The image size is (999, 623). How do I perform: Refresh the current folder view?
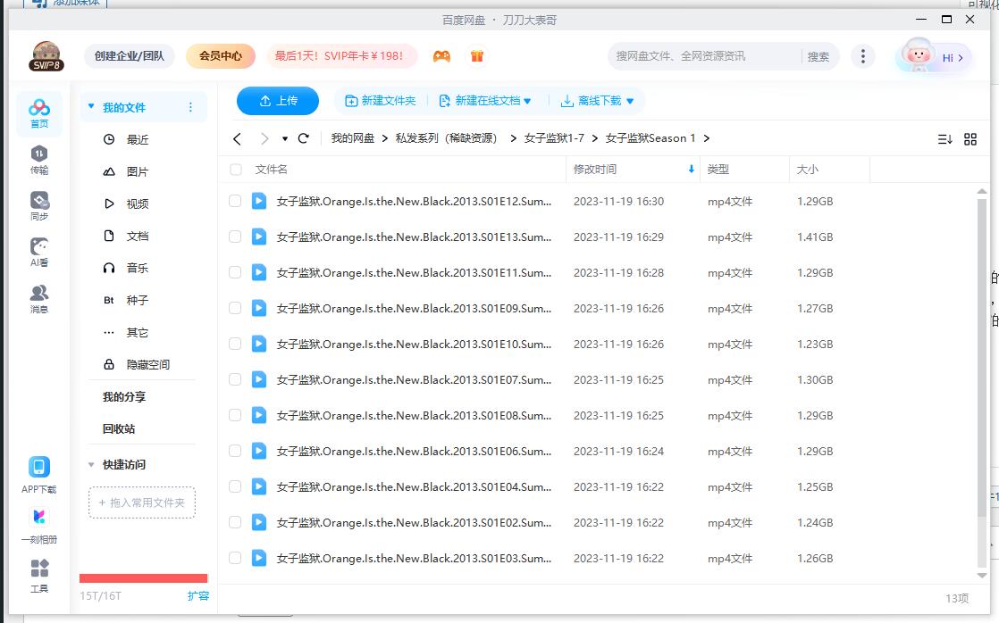pyautogui.click(x=303, y=138)
